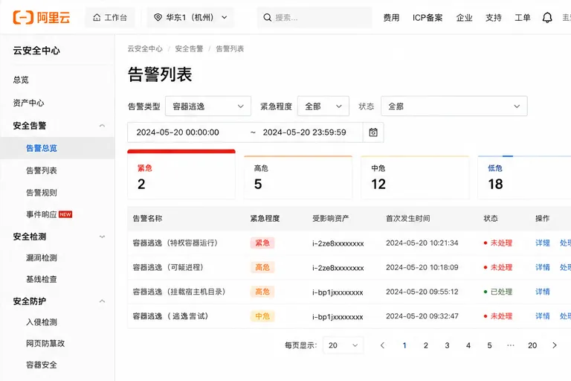Open the 状态 filter dropdown
The height and width of the screenshot is (381, 571).
coord(454,106)
